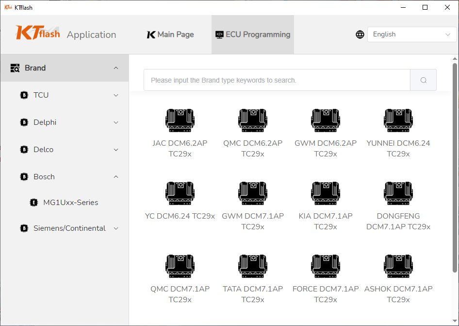Select the Bosch brand entry
Image resolution: width=459 pixels, height=326 pixels.
coord(65,177)
